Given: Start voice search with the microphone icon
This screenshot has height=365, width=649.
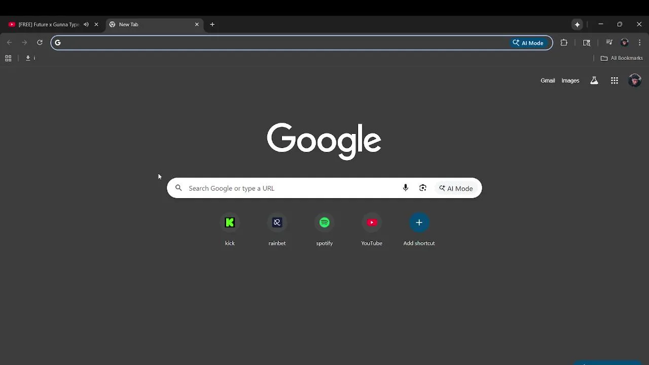Looking at the screenshot, I should (x=405, y=188).
